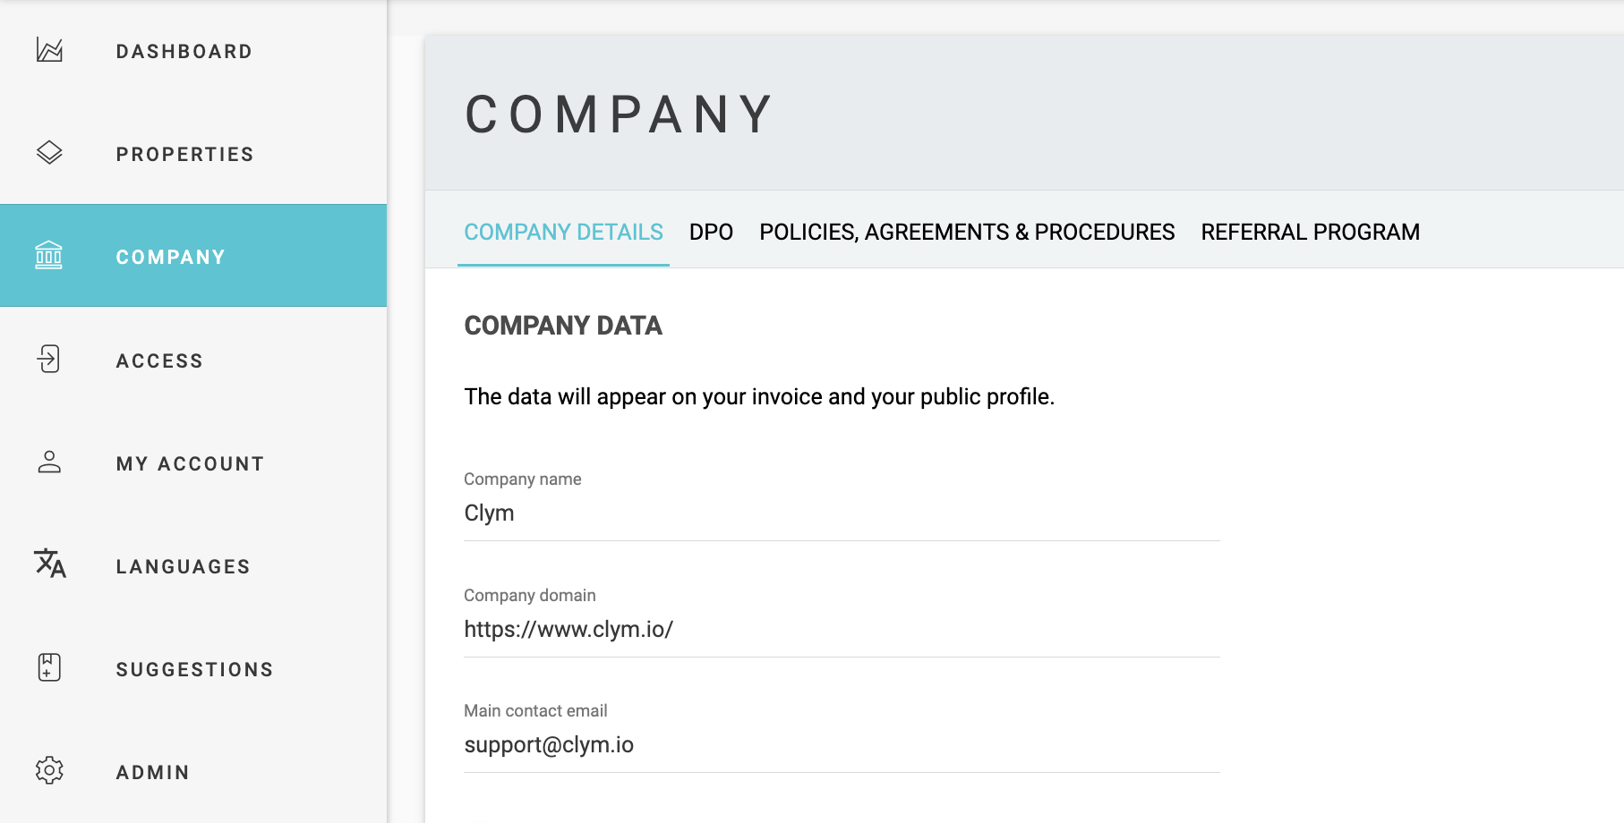
Task: Edit the Main contact email field
Action: [842, 744]
